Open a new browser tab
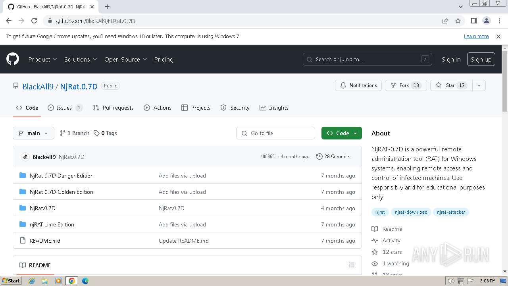 click(x=107, y=6)
